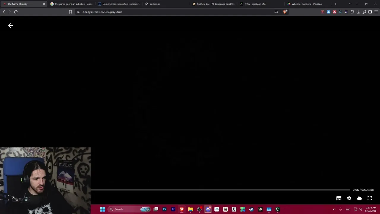Launch Photoshop from the taskbar

pos(164,209)
